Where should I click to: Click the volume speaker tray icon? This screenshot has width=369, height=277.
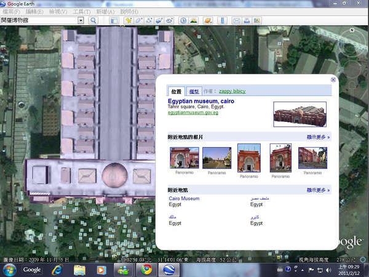click(328, 270)
